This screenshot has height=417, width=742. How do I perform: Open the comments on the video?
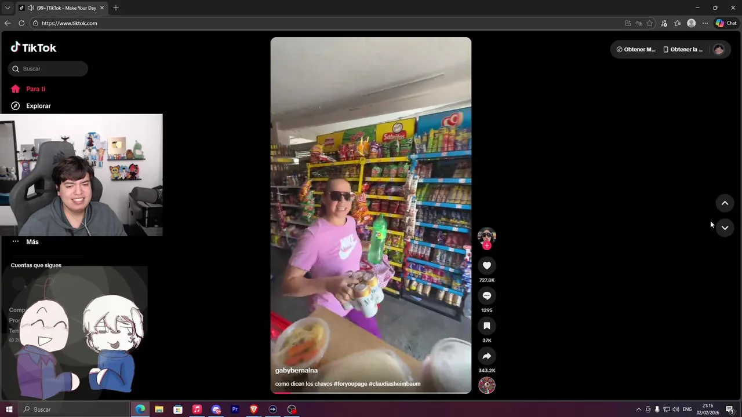pos(487,296)
